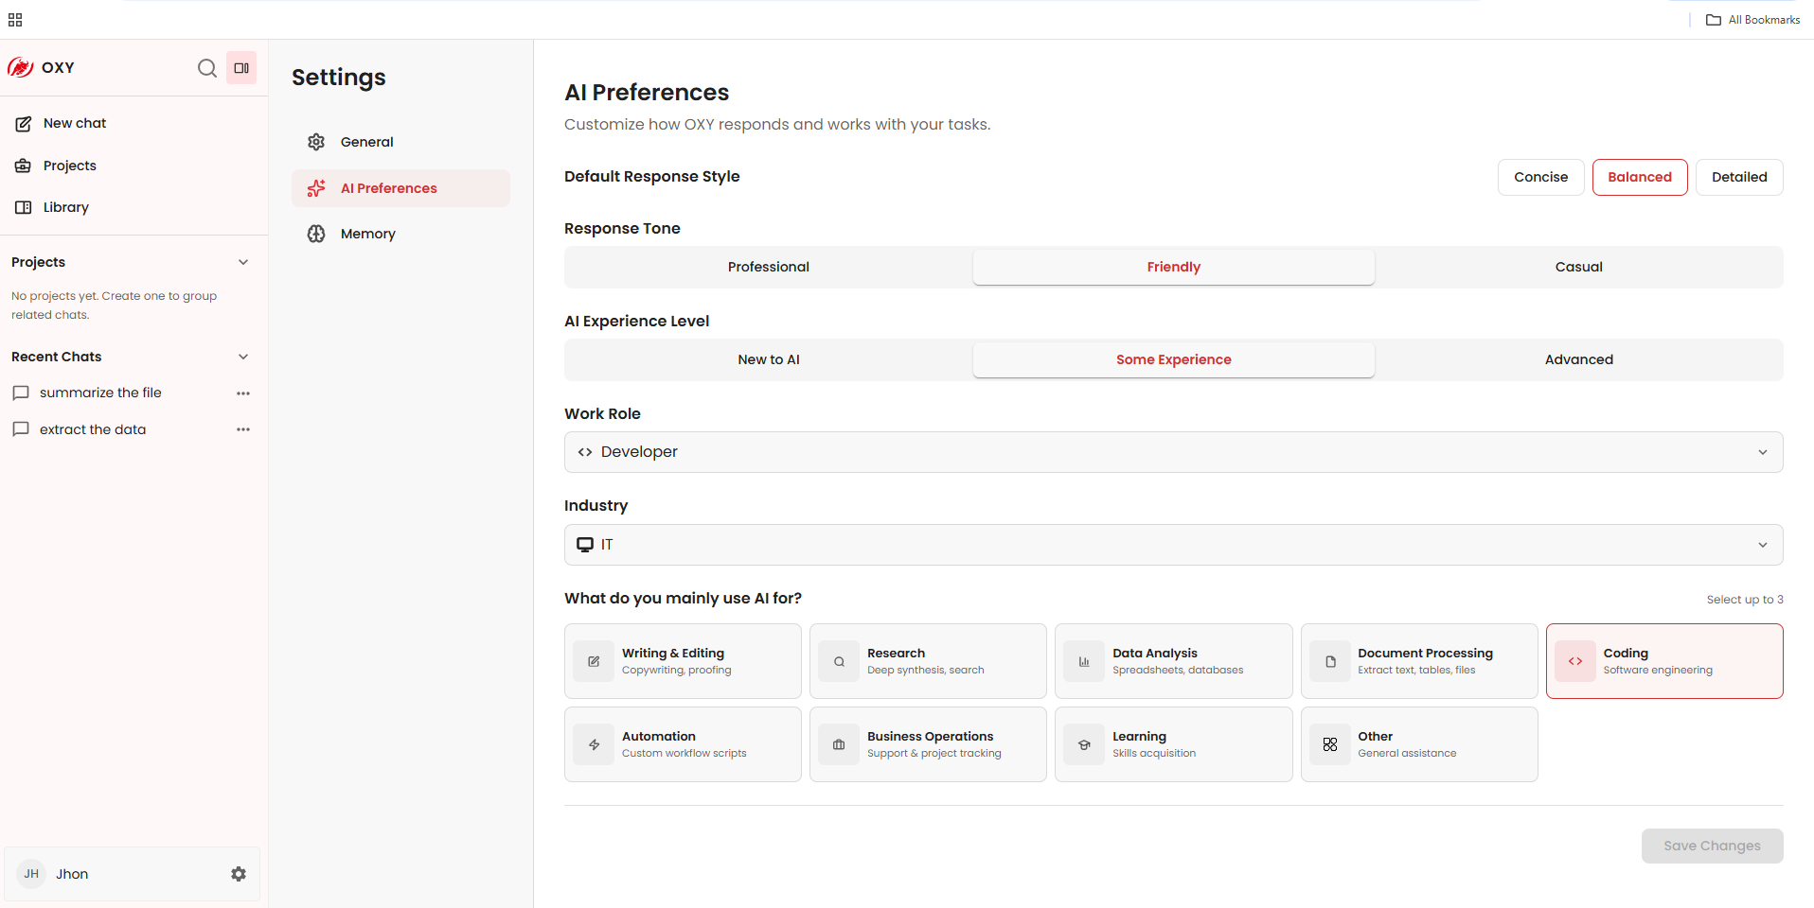The height and width of the screenshot is (908, 1814).
Task: Click the JH avatar icon
Action: pyautogui.click(x=31, y=874)
